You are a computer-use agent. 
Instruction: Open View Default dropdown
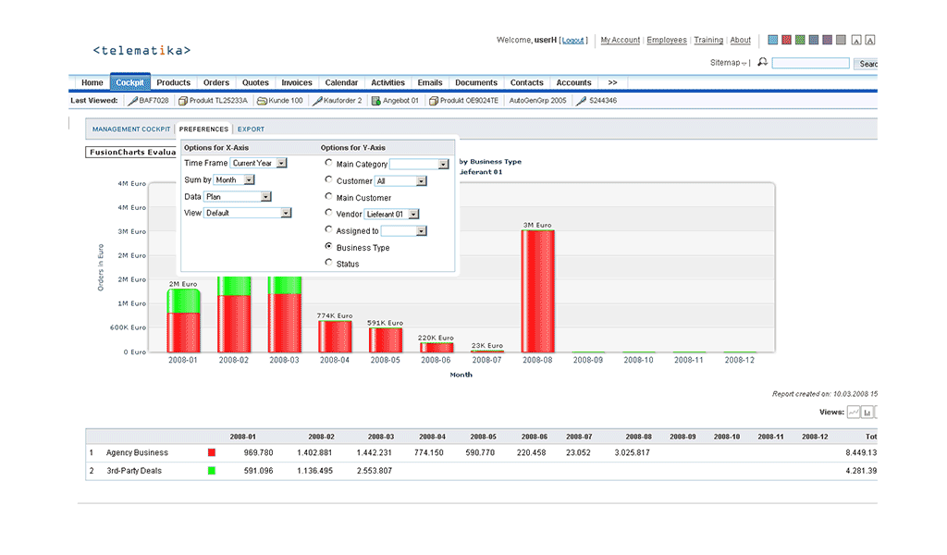pos(248,213)
